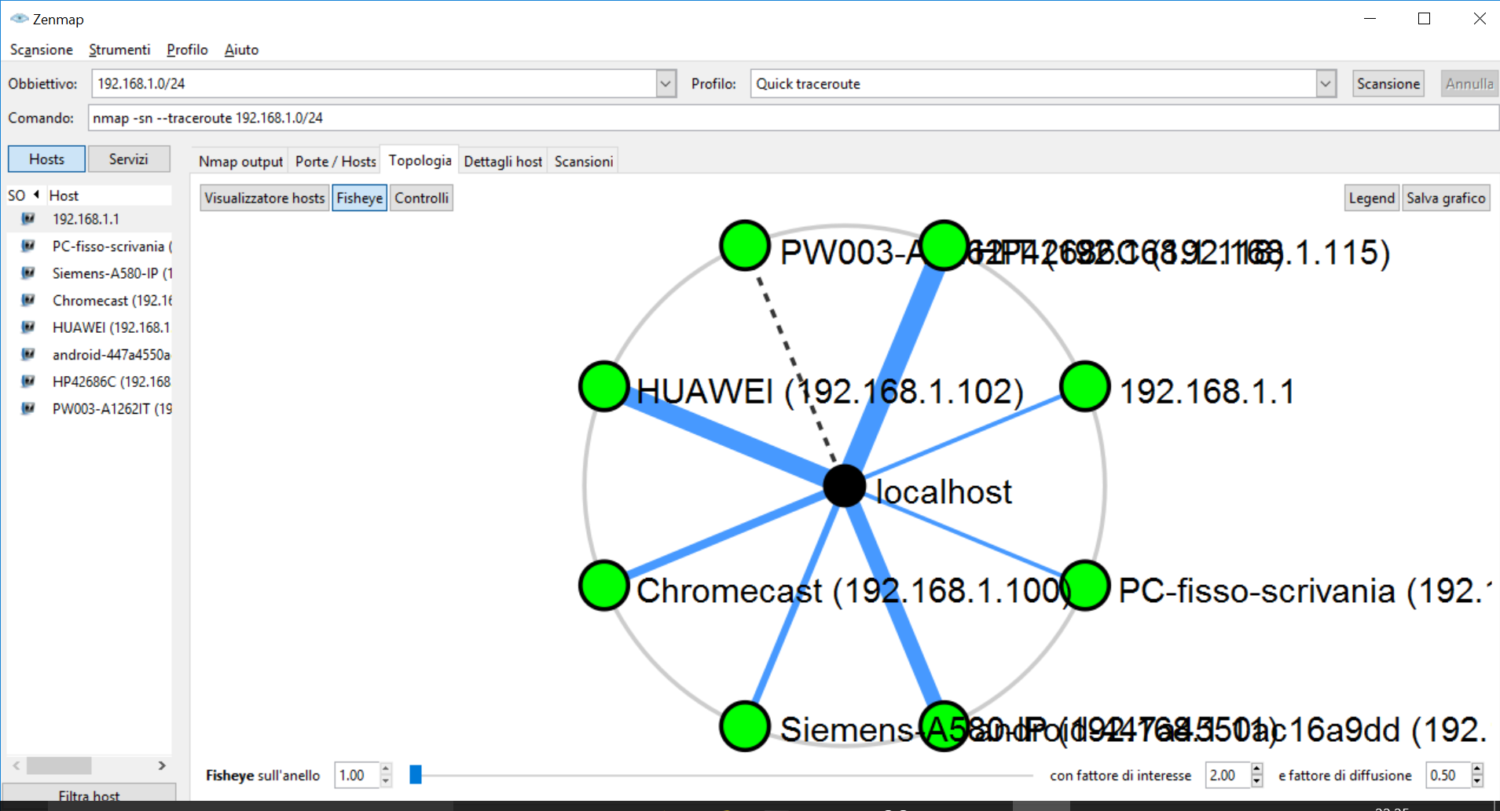Image resolution: width=1500 pixels, height=811 pixels.
Task: Click the OS icon beside Chromecast row
Action: coord(28,300)
